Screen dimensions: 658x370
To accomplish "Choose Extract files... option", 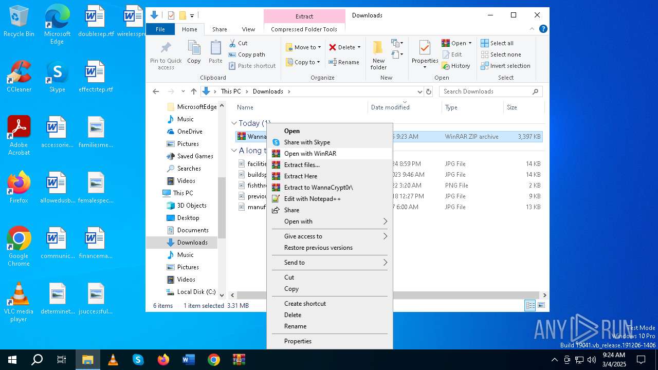I will point(330,165).
